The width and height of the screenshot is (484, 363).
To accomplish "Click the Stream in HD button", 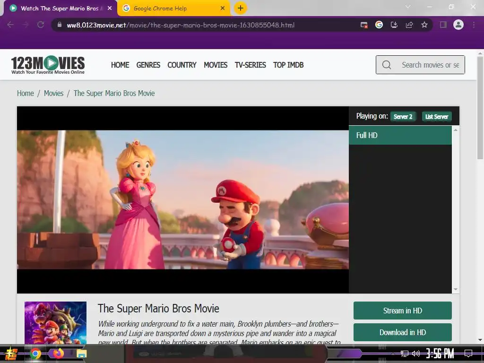I will [403, 311].
